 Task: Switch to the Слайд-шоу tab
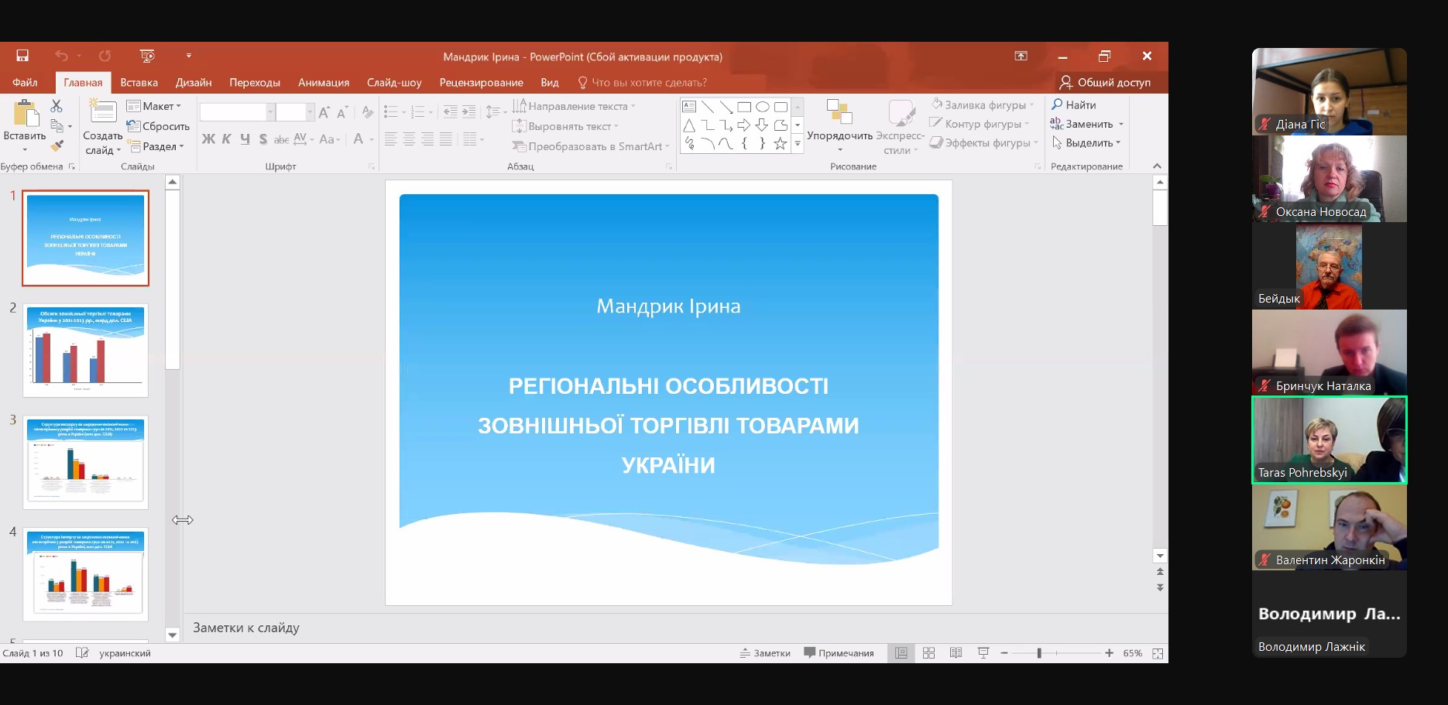(x=394, y=83)
